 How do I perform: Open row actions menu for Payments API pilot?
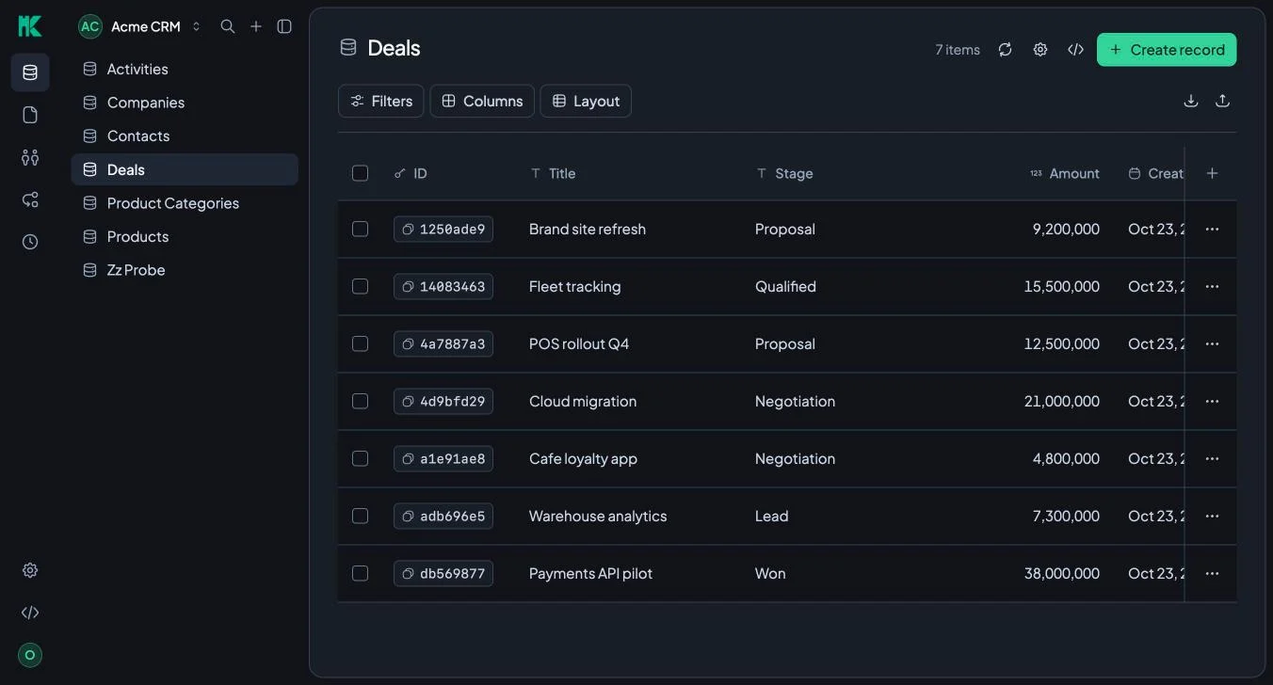pyautogui.click(x=1212, y=573)
